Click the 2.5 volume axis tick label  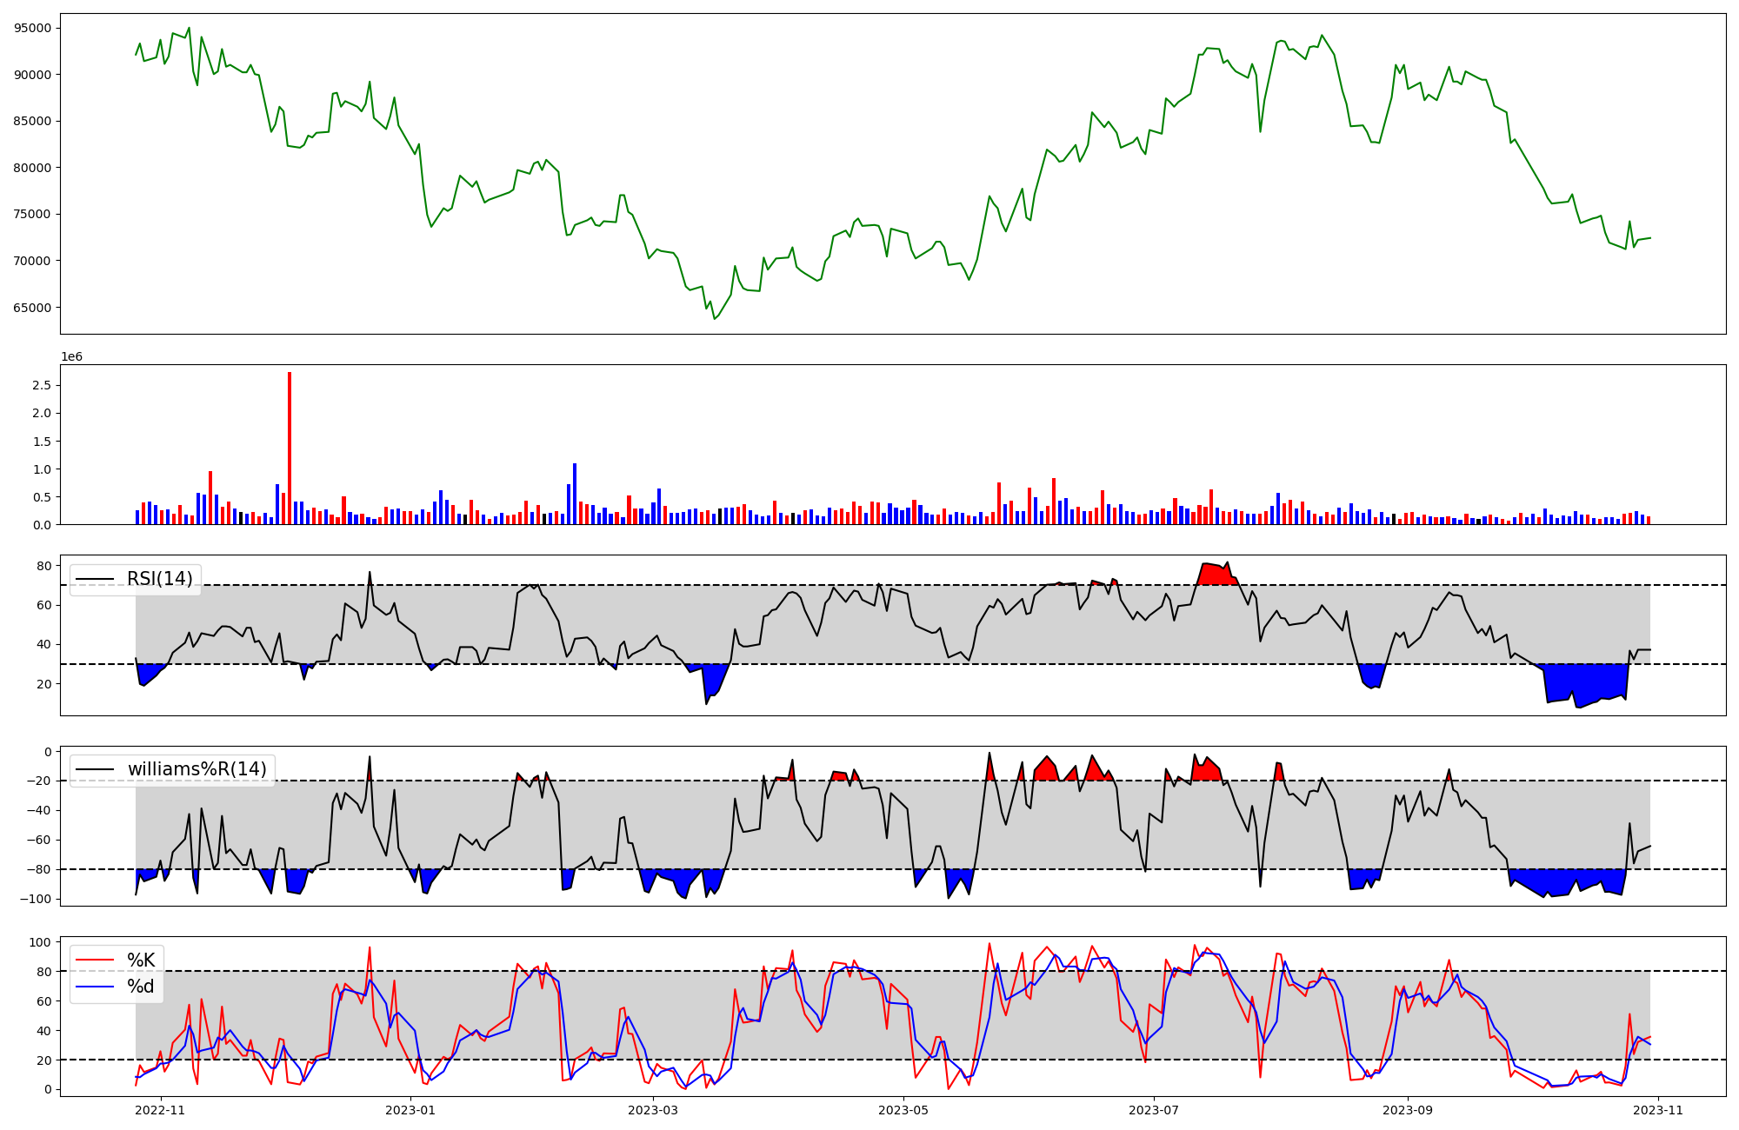coord(41,385)
